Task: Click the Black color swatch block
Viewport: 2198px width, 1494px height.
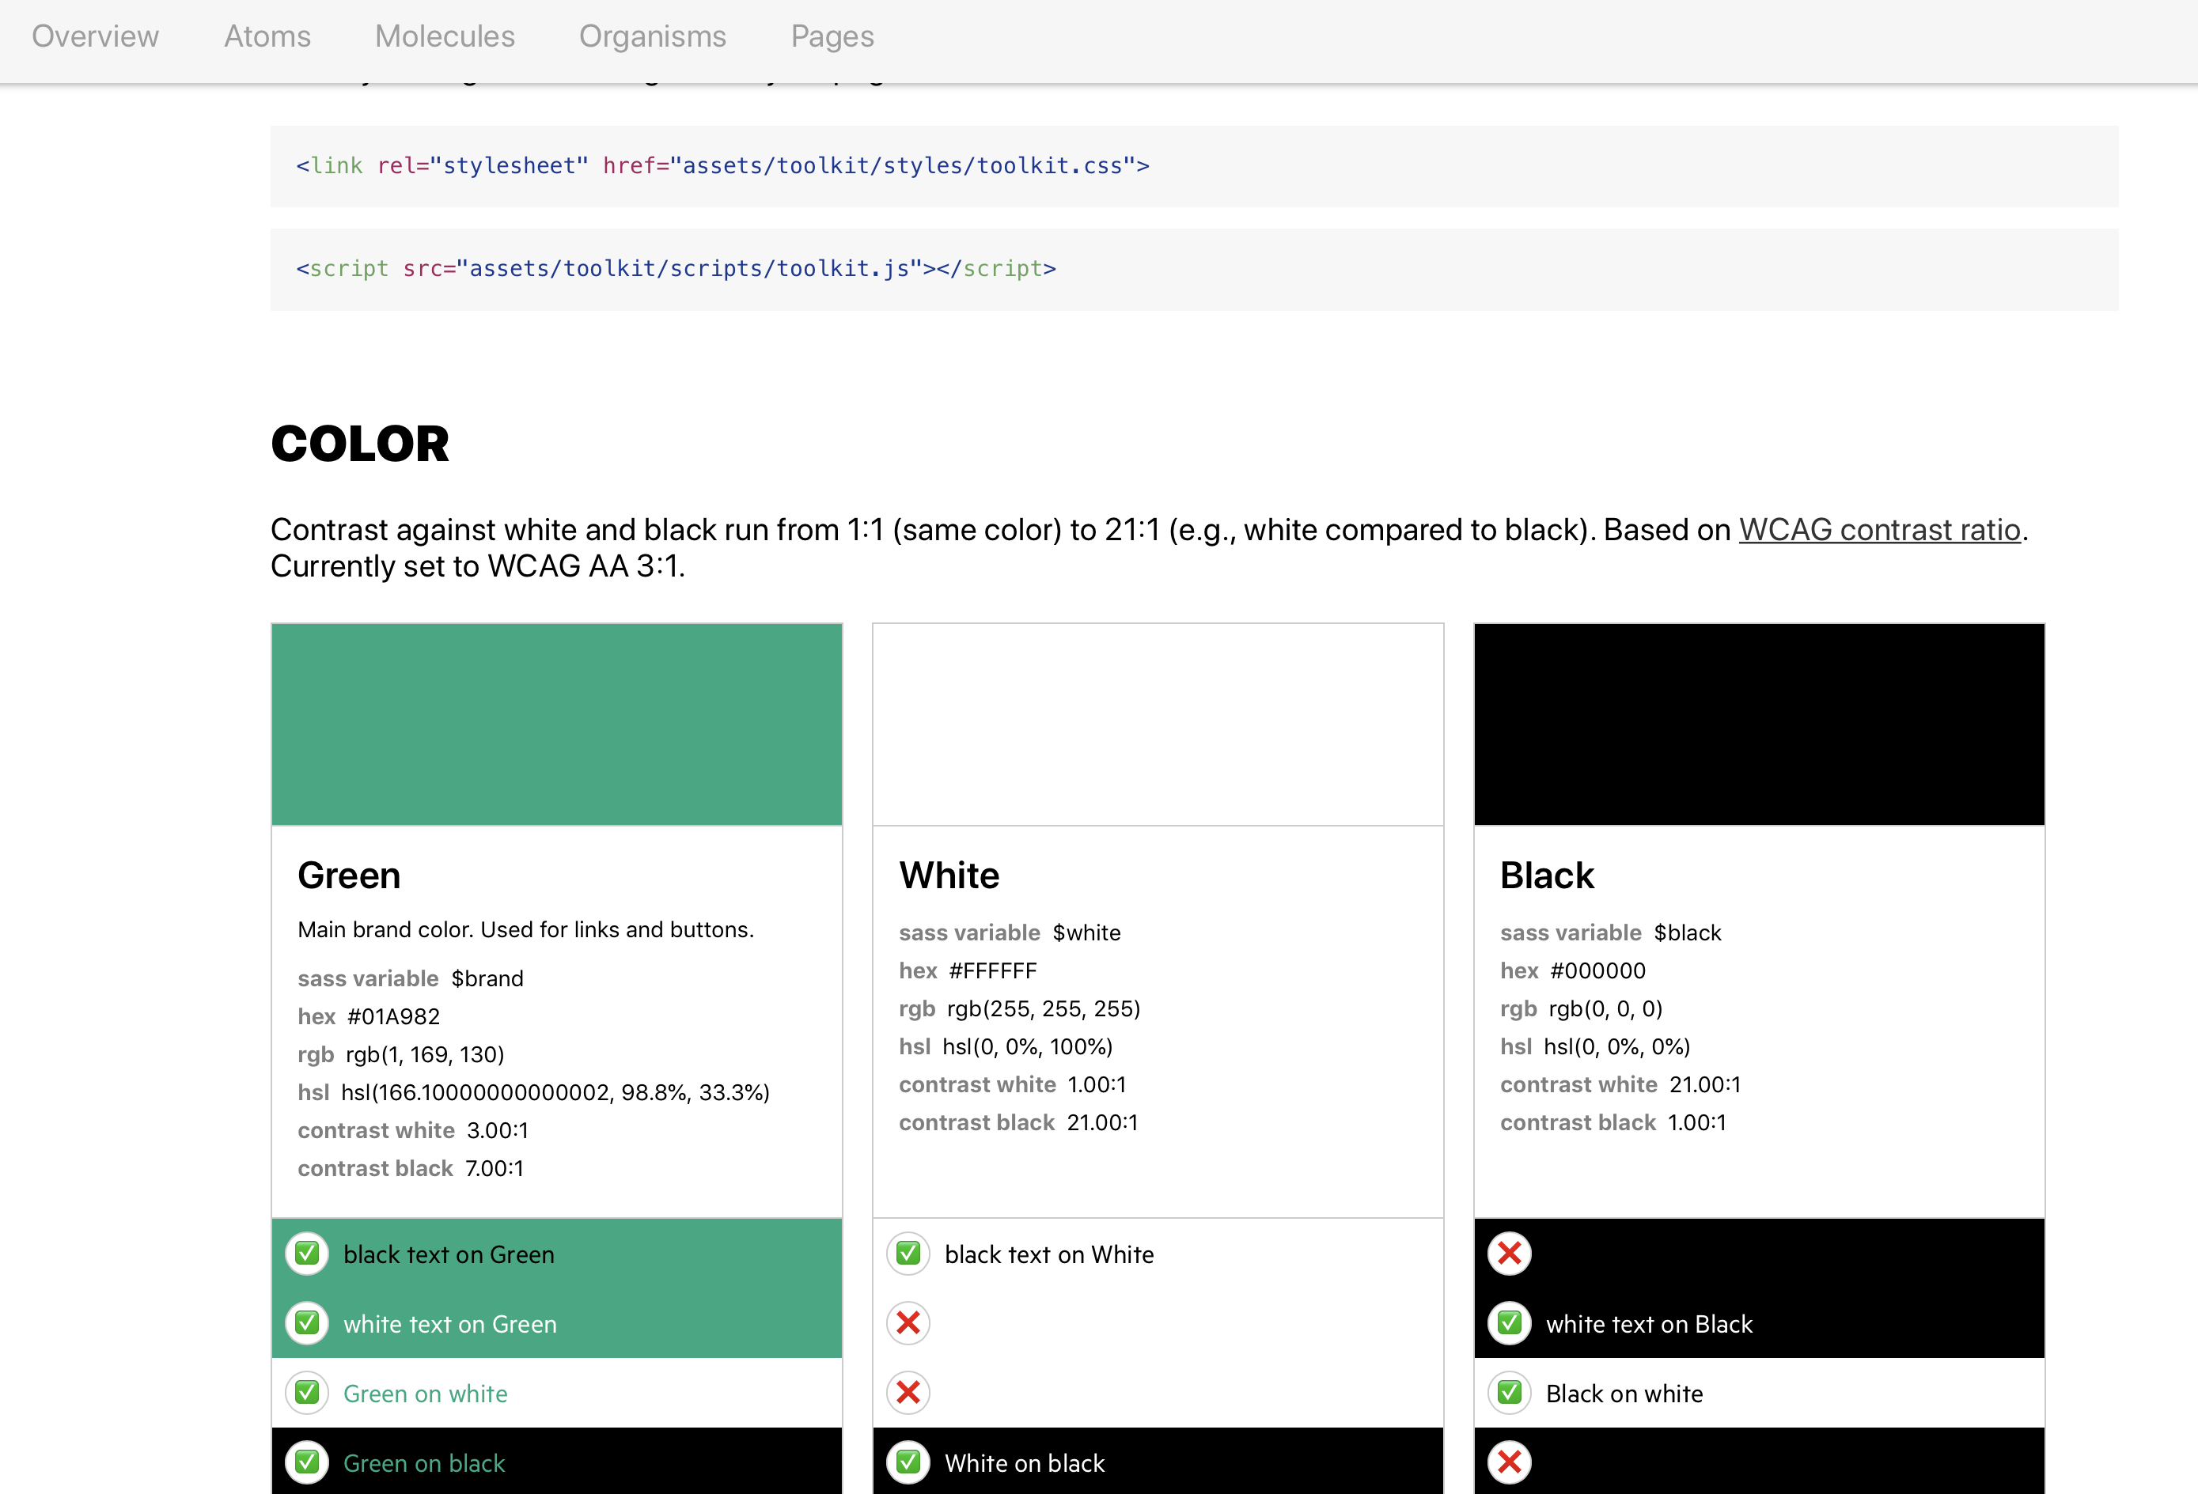Action: coord(1759,724)
